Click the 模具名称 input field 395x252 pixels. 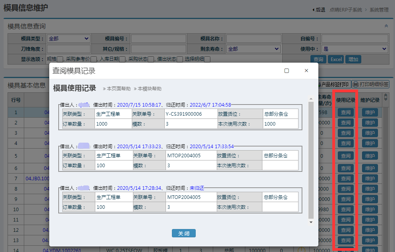pyautogui.click(x=254, y=38)
